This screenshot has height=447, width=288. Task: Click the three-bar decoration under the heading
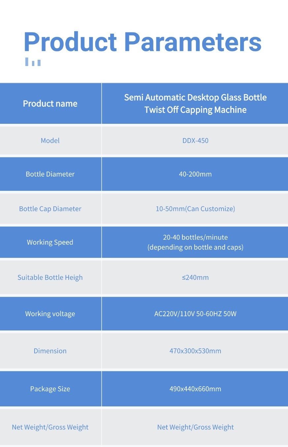pos(33,62)
